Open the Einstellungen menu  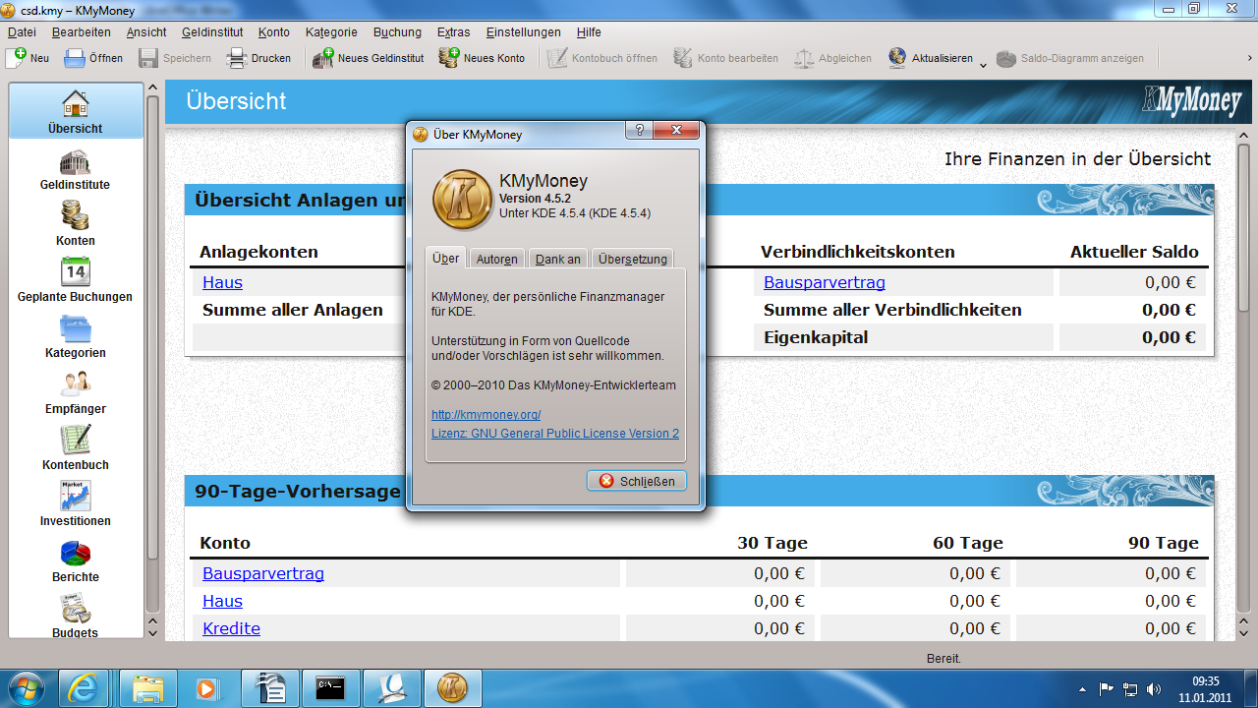click(522, 31)
